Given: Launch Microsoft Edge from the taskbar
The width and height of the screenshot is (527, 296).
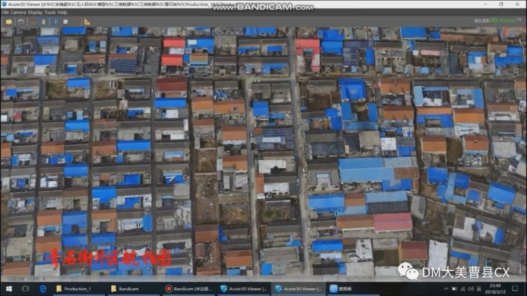Looking at the screenshot, I should point(43,289).
